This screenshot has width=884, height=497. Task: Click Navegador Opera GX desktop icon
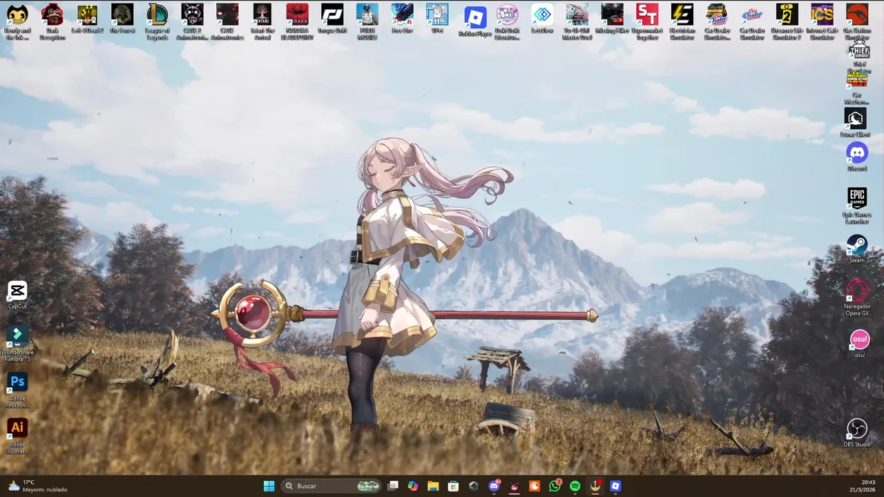tap(857, 298)
